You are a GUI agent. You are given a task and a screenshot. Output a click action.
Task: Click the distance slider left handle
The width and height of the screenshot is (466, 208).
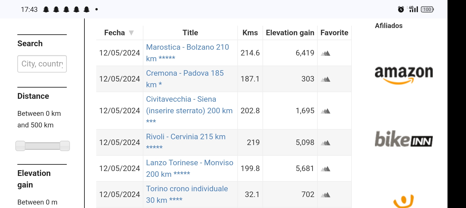click(x=20, y=146)
